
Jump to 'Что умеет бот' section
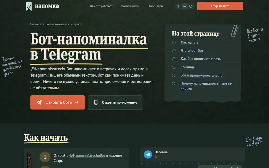(x=192, y=51)
